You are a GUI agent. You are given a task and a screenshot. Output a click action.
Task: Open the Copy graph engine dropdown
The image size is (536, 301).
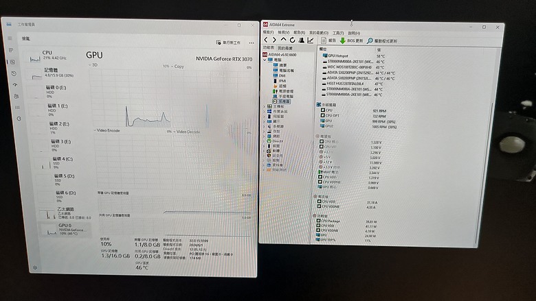pos(177,67)
